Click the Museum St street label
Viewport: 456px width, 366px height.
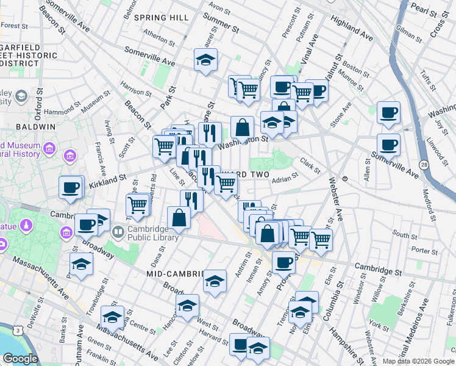96,102
